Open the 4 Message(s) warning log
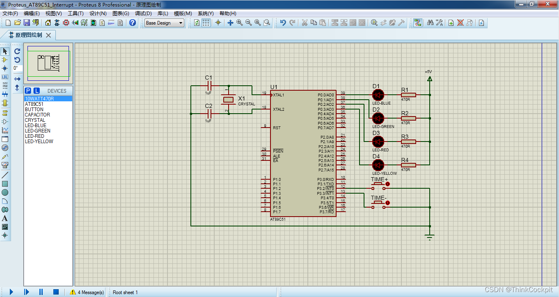Screen dimensions: 559x297 point(87,292)
